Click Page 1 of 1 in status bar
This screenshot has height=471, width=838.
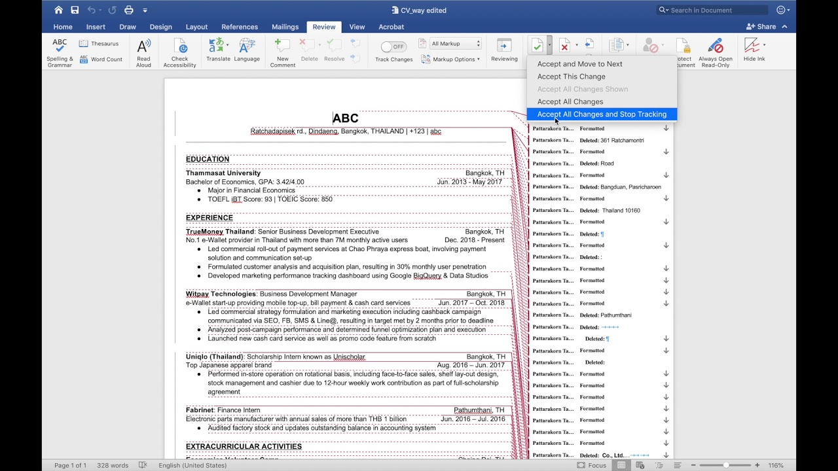pos(70,465)
